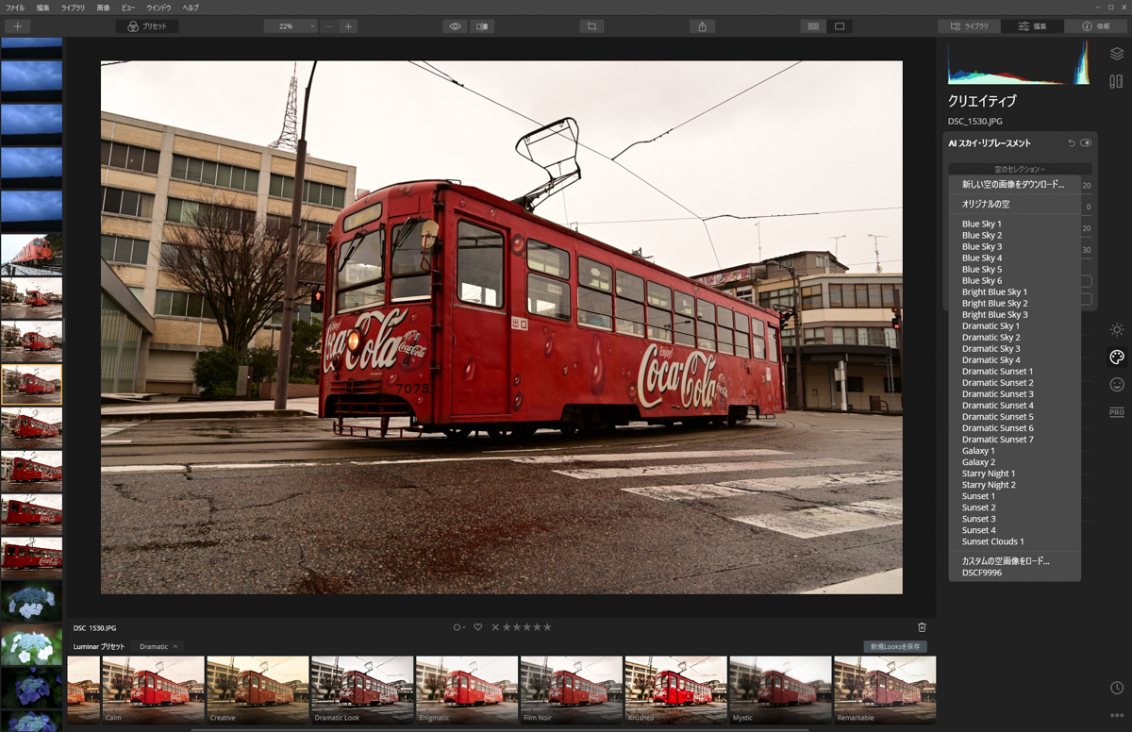Reject photo with X flag
This screenshot has height=732, width=1132.
[495, 627]
